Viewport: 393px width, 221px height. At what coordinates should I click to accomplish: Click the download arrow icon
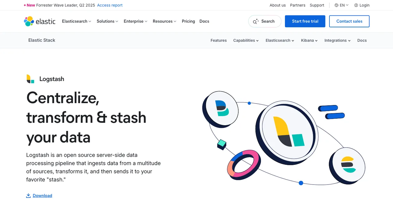(28, 196)
